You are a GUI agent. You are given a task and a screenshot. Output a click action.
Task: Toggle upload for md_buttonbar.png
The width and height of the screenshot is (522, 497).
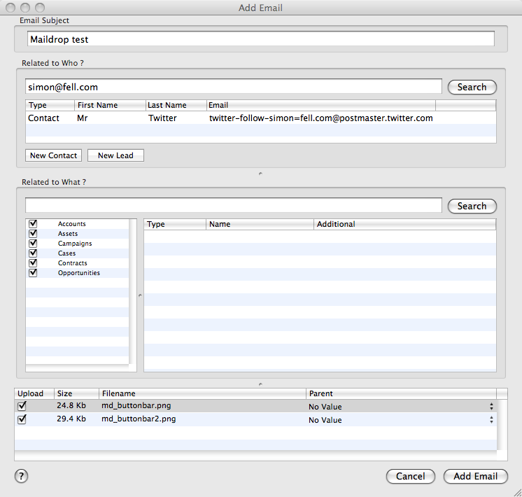22,406
